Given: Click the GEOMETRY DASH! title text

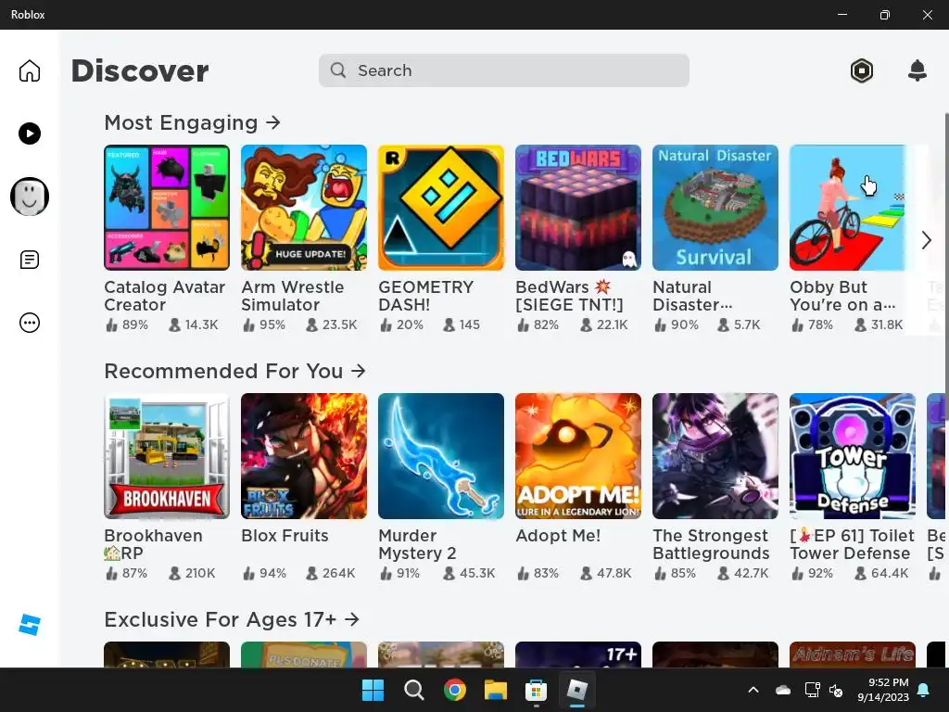Looking at the screenshot, I should tap(426, 296).
